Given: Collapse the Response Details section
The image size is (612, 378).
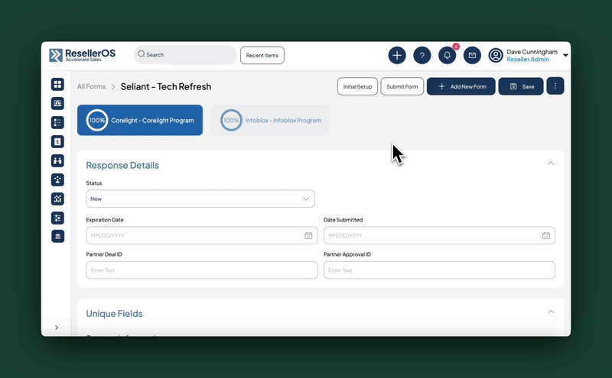Looking at the screenshot, I should pyautogui.click(x=550, y=163).
